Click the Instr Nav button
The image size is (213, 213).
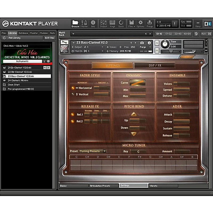[x=50, y=38]
